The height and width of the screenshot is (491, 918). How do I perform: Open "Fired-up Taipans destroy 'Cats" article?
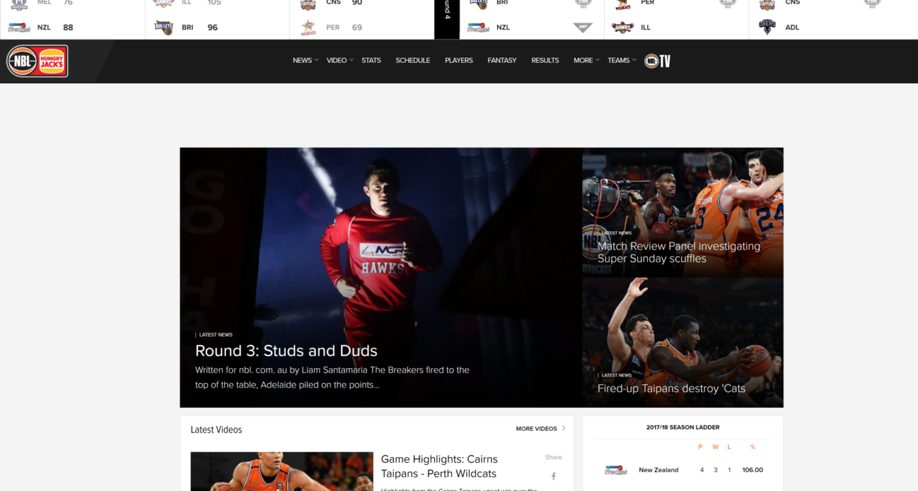(671, 388)
